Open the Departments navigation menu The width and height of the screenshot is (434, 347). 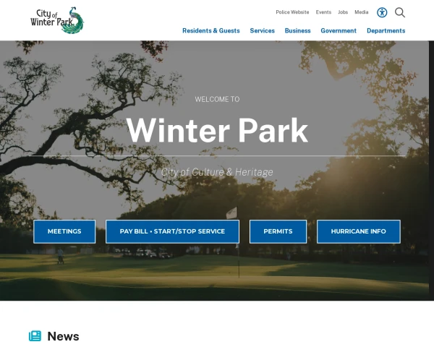(386, 30)
